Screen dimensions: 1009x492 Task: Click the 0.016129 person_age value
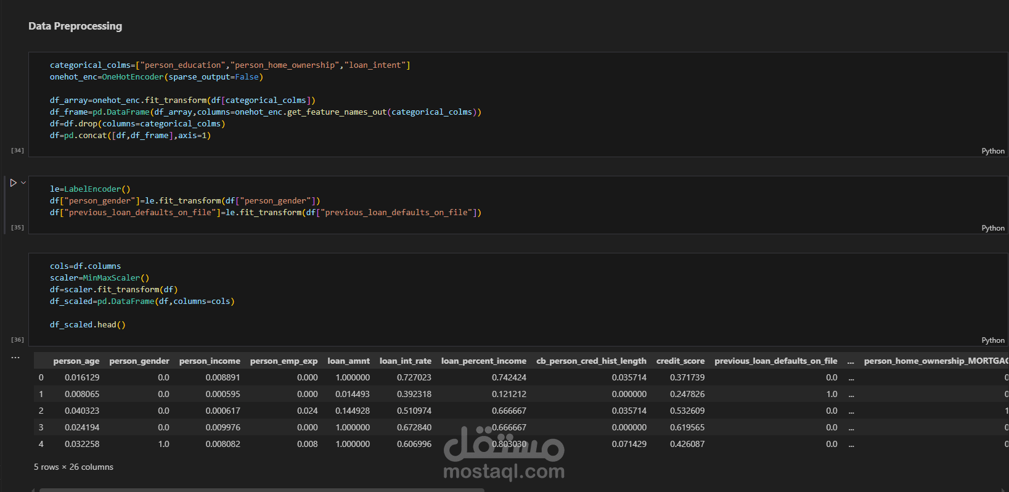pyautogui.click(x=82, y=377)
